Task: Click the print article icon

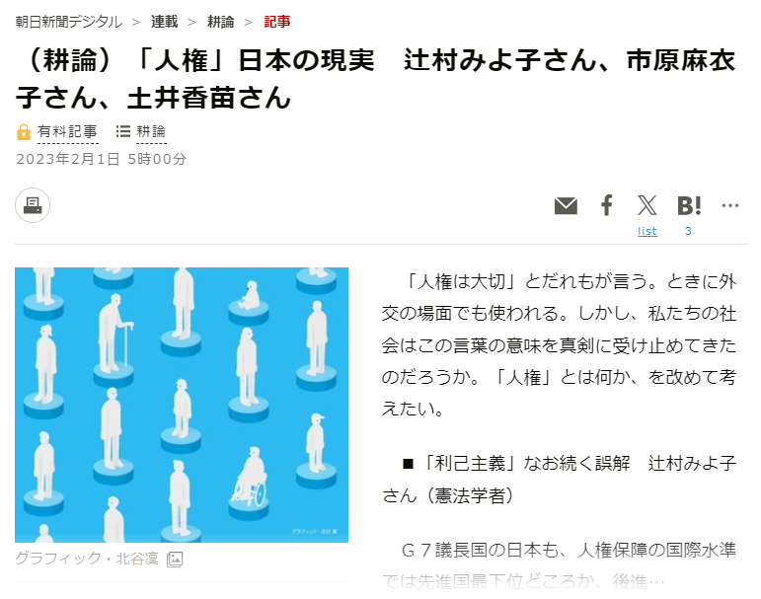Action: 33,205
